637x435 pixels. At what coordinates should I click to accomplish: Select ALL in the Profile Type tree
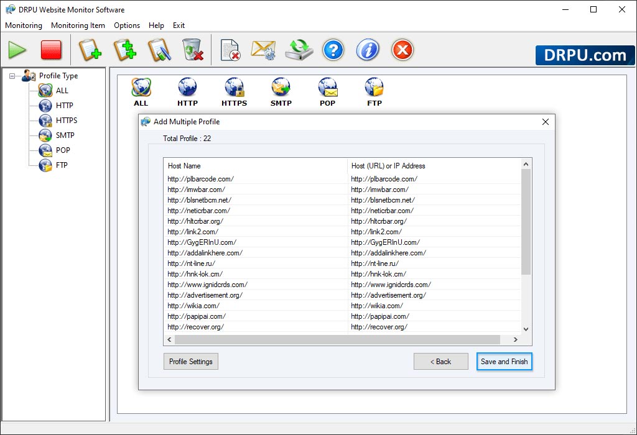click(62, 91)
